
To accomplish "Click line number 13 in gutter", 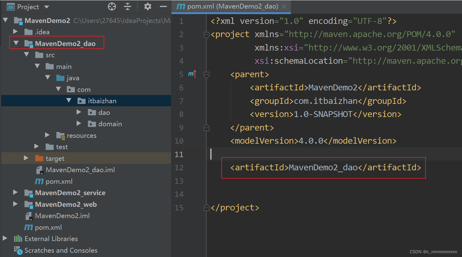I will click(179, 181).
